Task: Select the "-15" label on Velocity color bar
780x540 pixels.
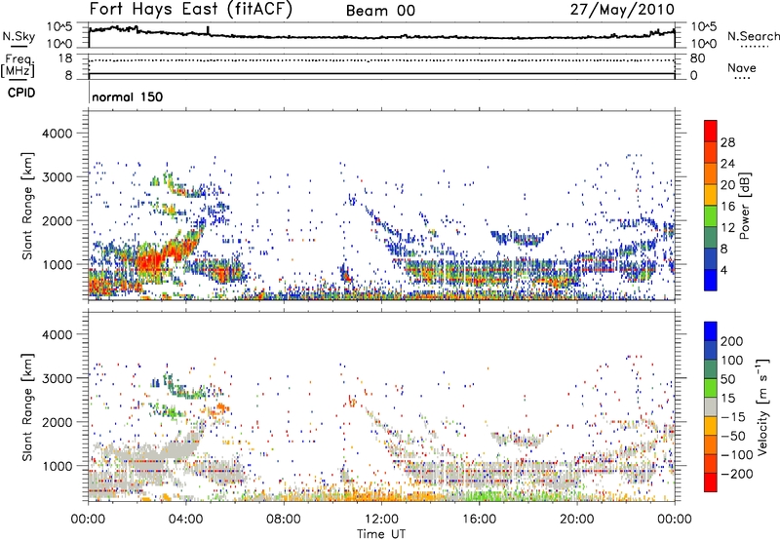Action: click(733, 417)
